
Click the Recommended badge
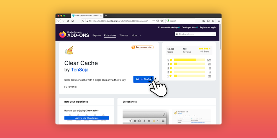142,47
